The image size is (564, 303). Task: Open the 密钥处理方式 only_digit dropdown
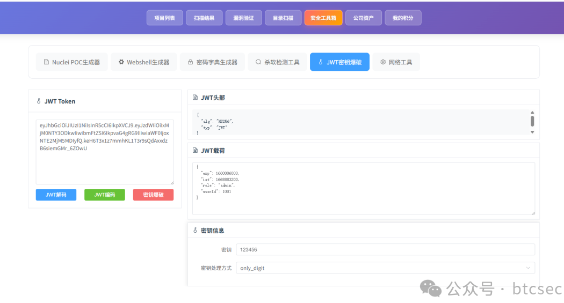(385, 268)
